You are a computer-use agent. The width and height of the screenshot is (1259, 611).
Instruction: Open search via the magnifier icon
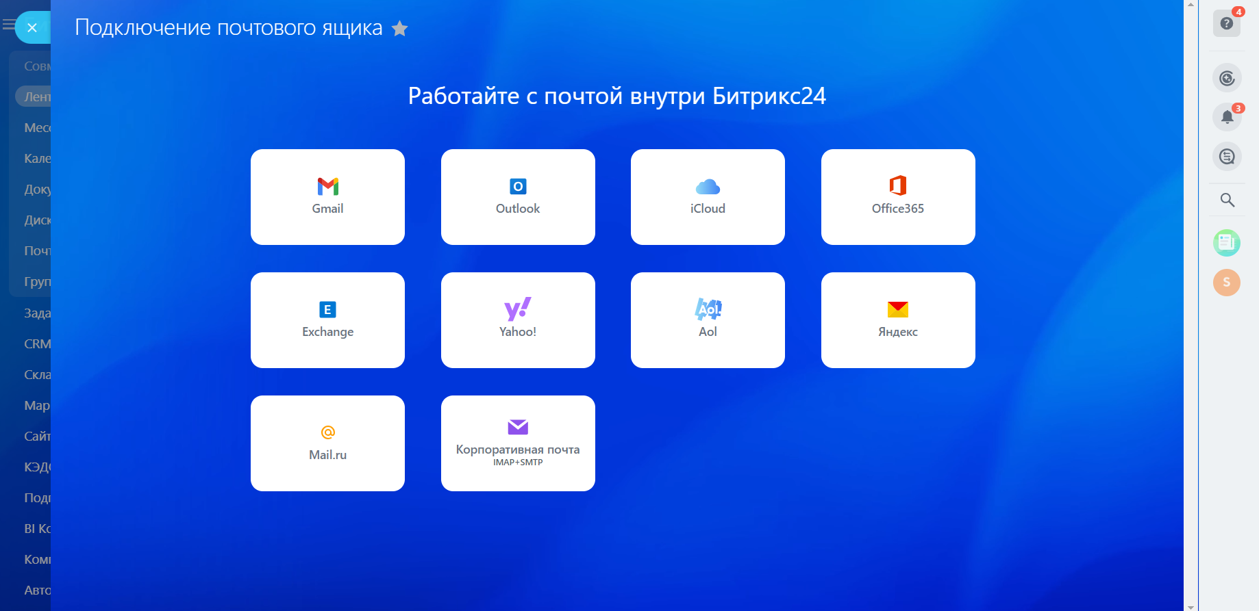click(1227, 200)
